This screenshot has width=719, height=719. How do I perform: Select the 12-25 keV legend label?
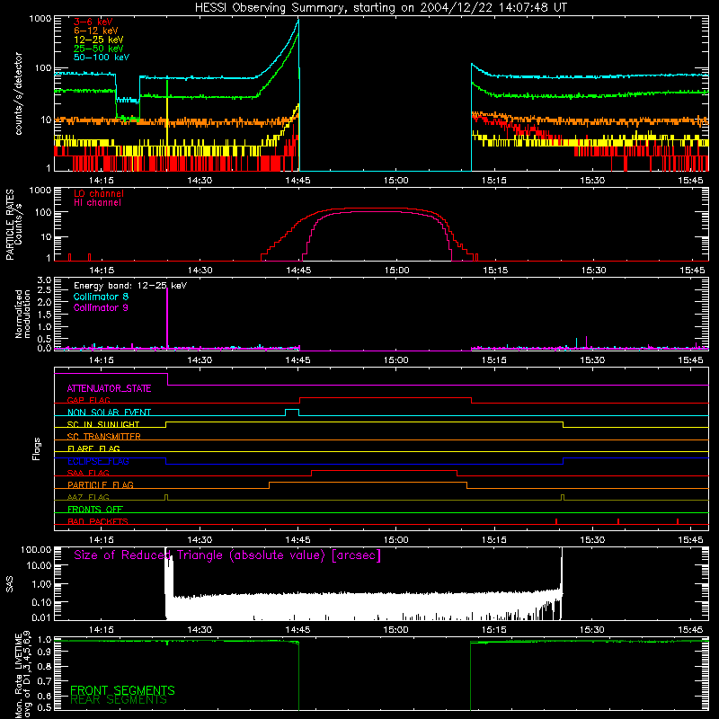99,40
